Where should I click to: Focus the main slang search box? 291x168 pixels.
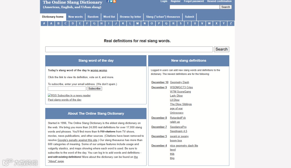point(129,49)
